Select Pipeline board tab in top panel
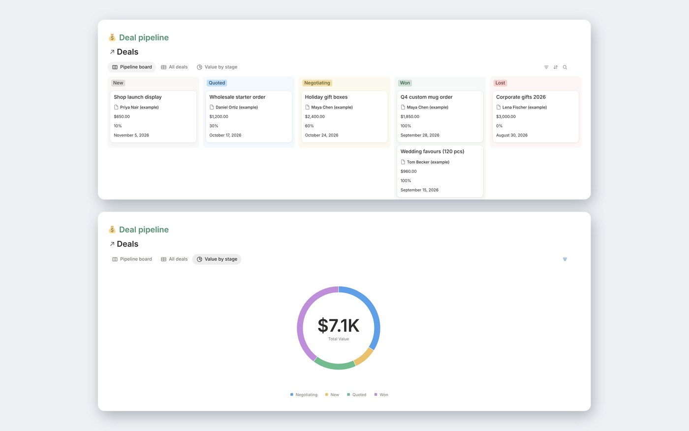The width and height of the screenshot is (689, 431). click(132, 67)
